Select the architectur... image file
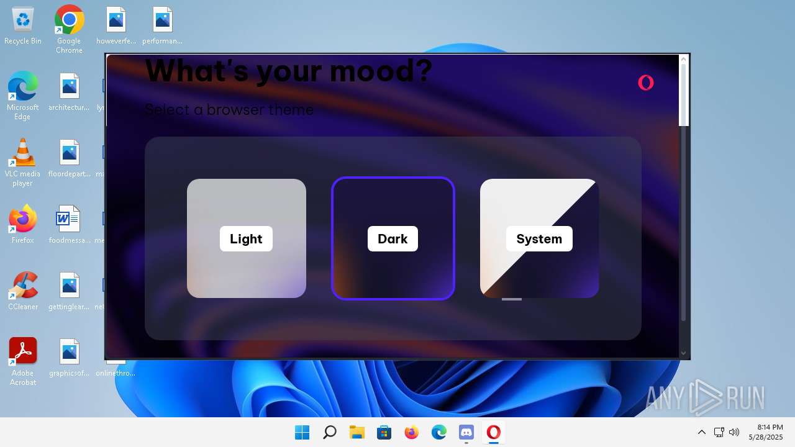 pos(69,93)
